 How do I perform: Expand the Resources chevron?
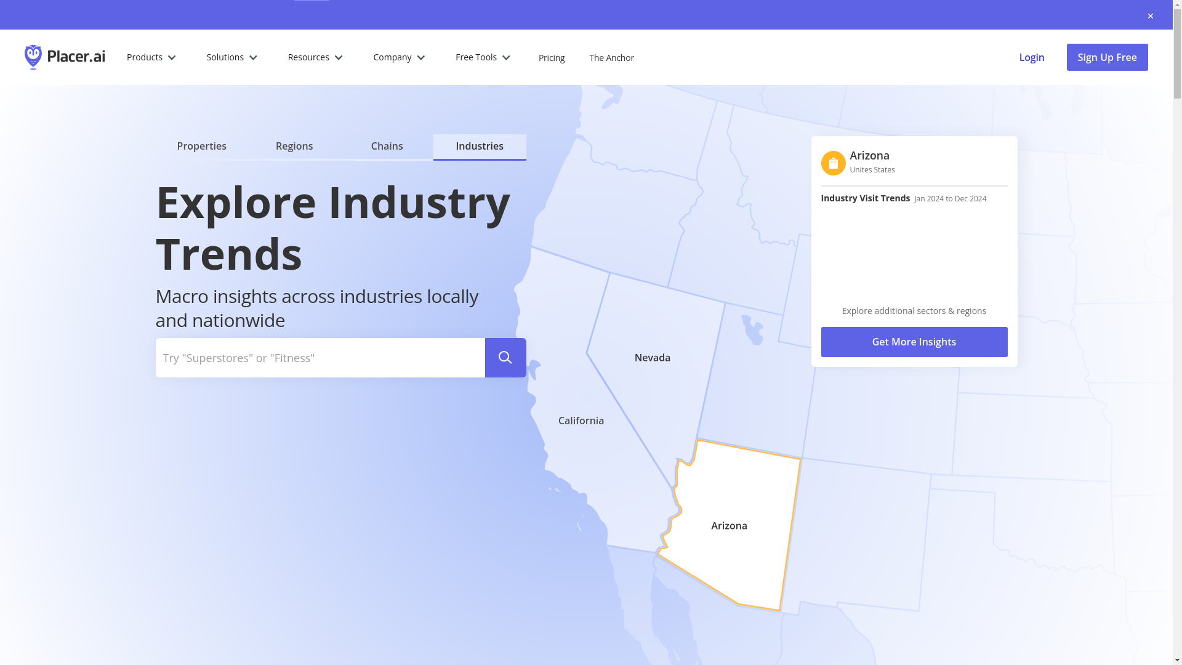339,58
